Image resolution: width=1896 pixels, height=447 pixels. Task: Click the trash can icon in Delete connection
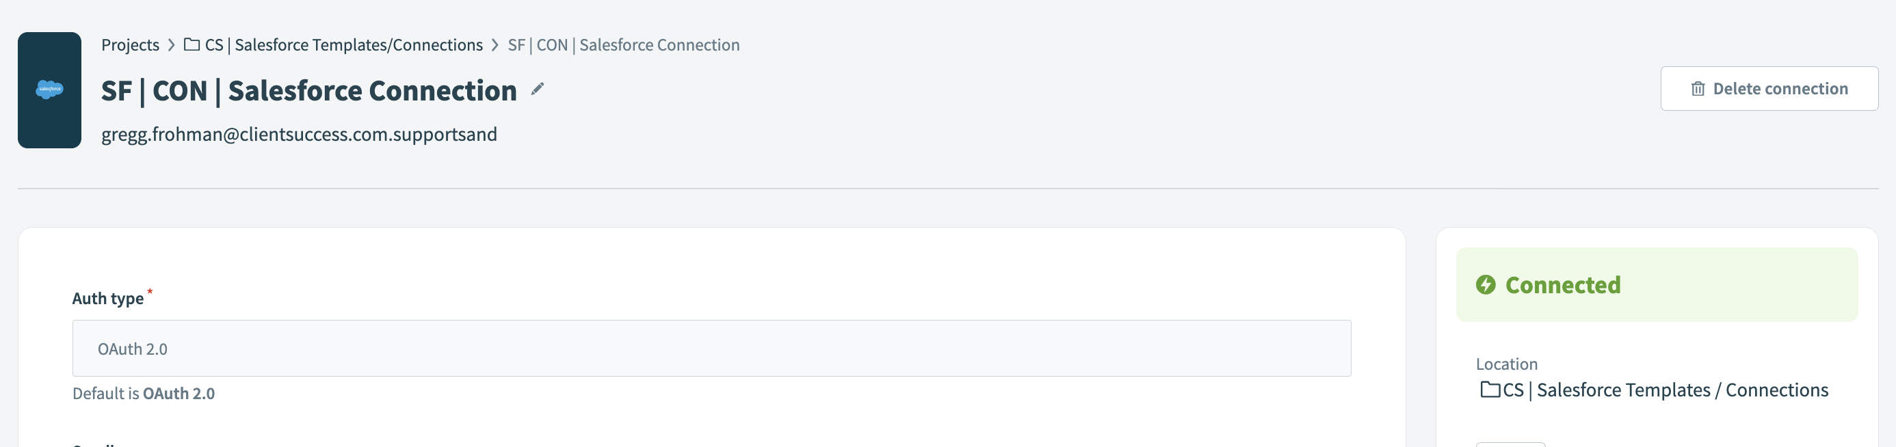pyautogui.click(x=1697, y=89)
